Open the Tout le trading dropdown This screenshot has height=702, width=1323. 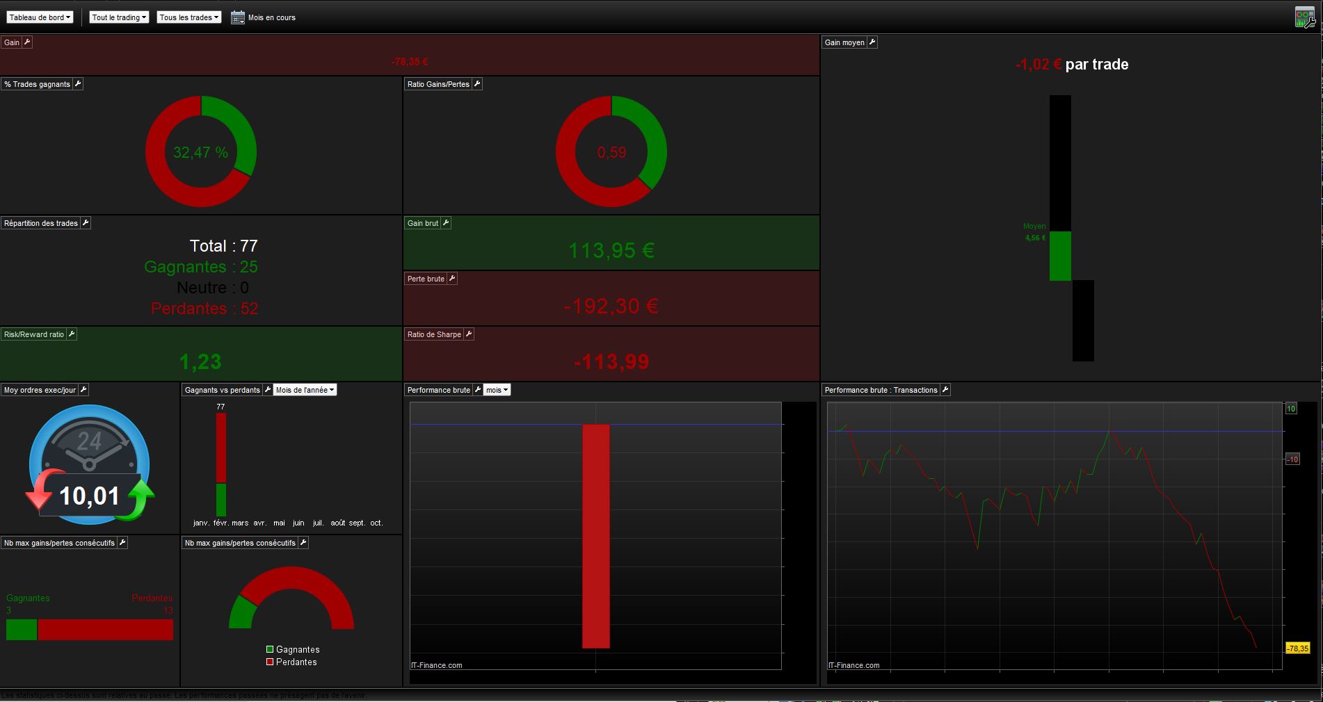119,17
